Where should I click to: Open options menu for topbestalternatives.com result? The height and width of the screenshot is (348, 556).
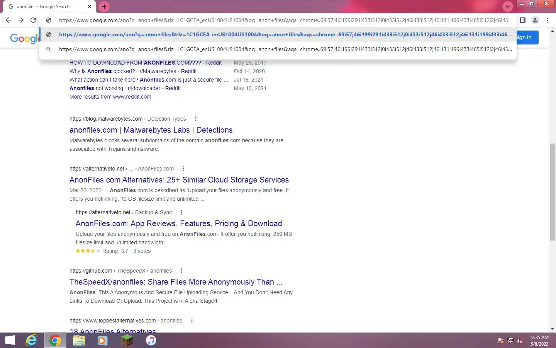(192, 321)
